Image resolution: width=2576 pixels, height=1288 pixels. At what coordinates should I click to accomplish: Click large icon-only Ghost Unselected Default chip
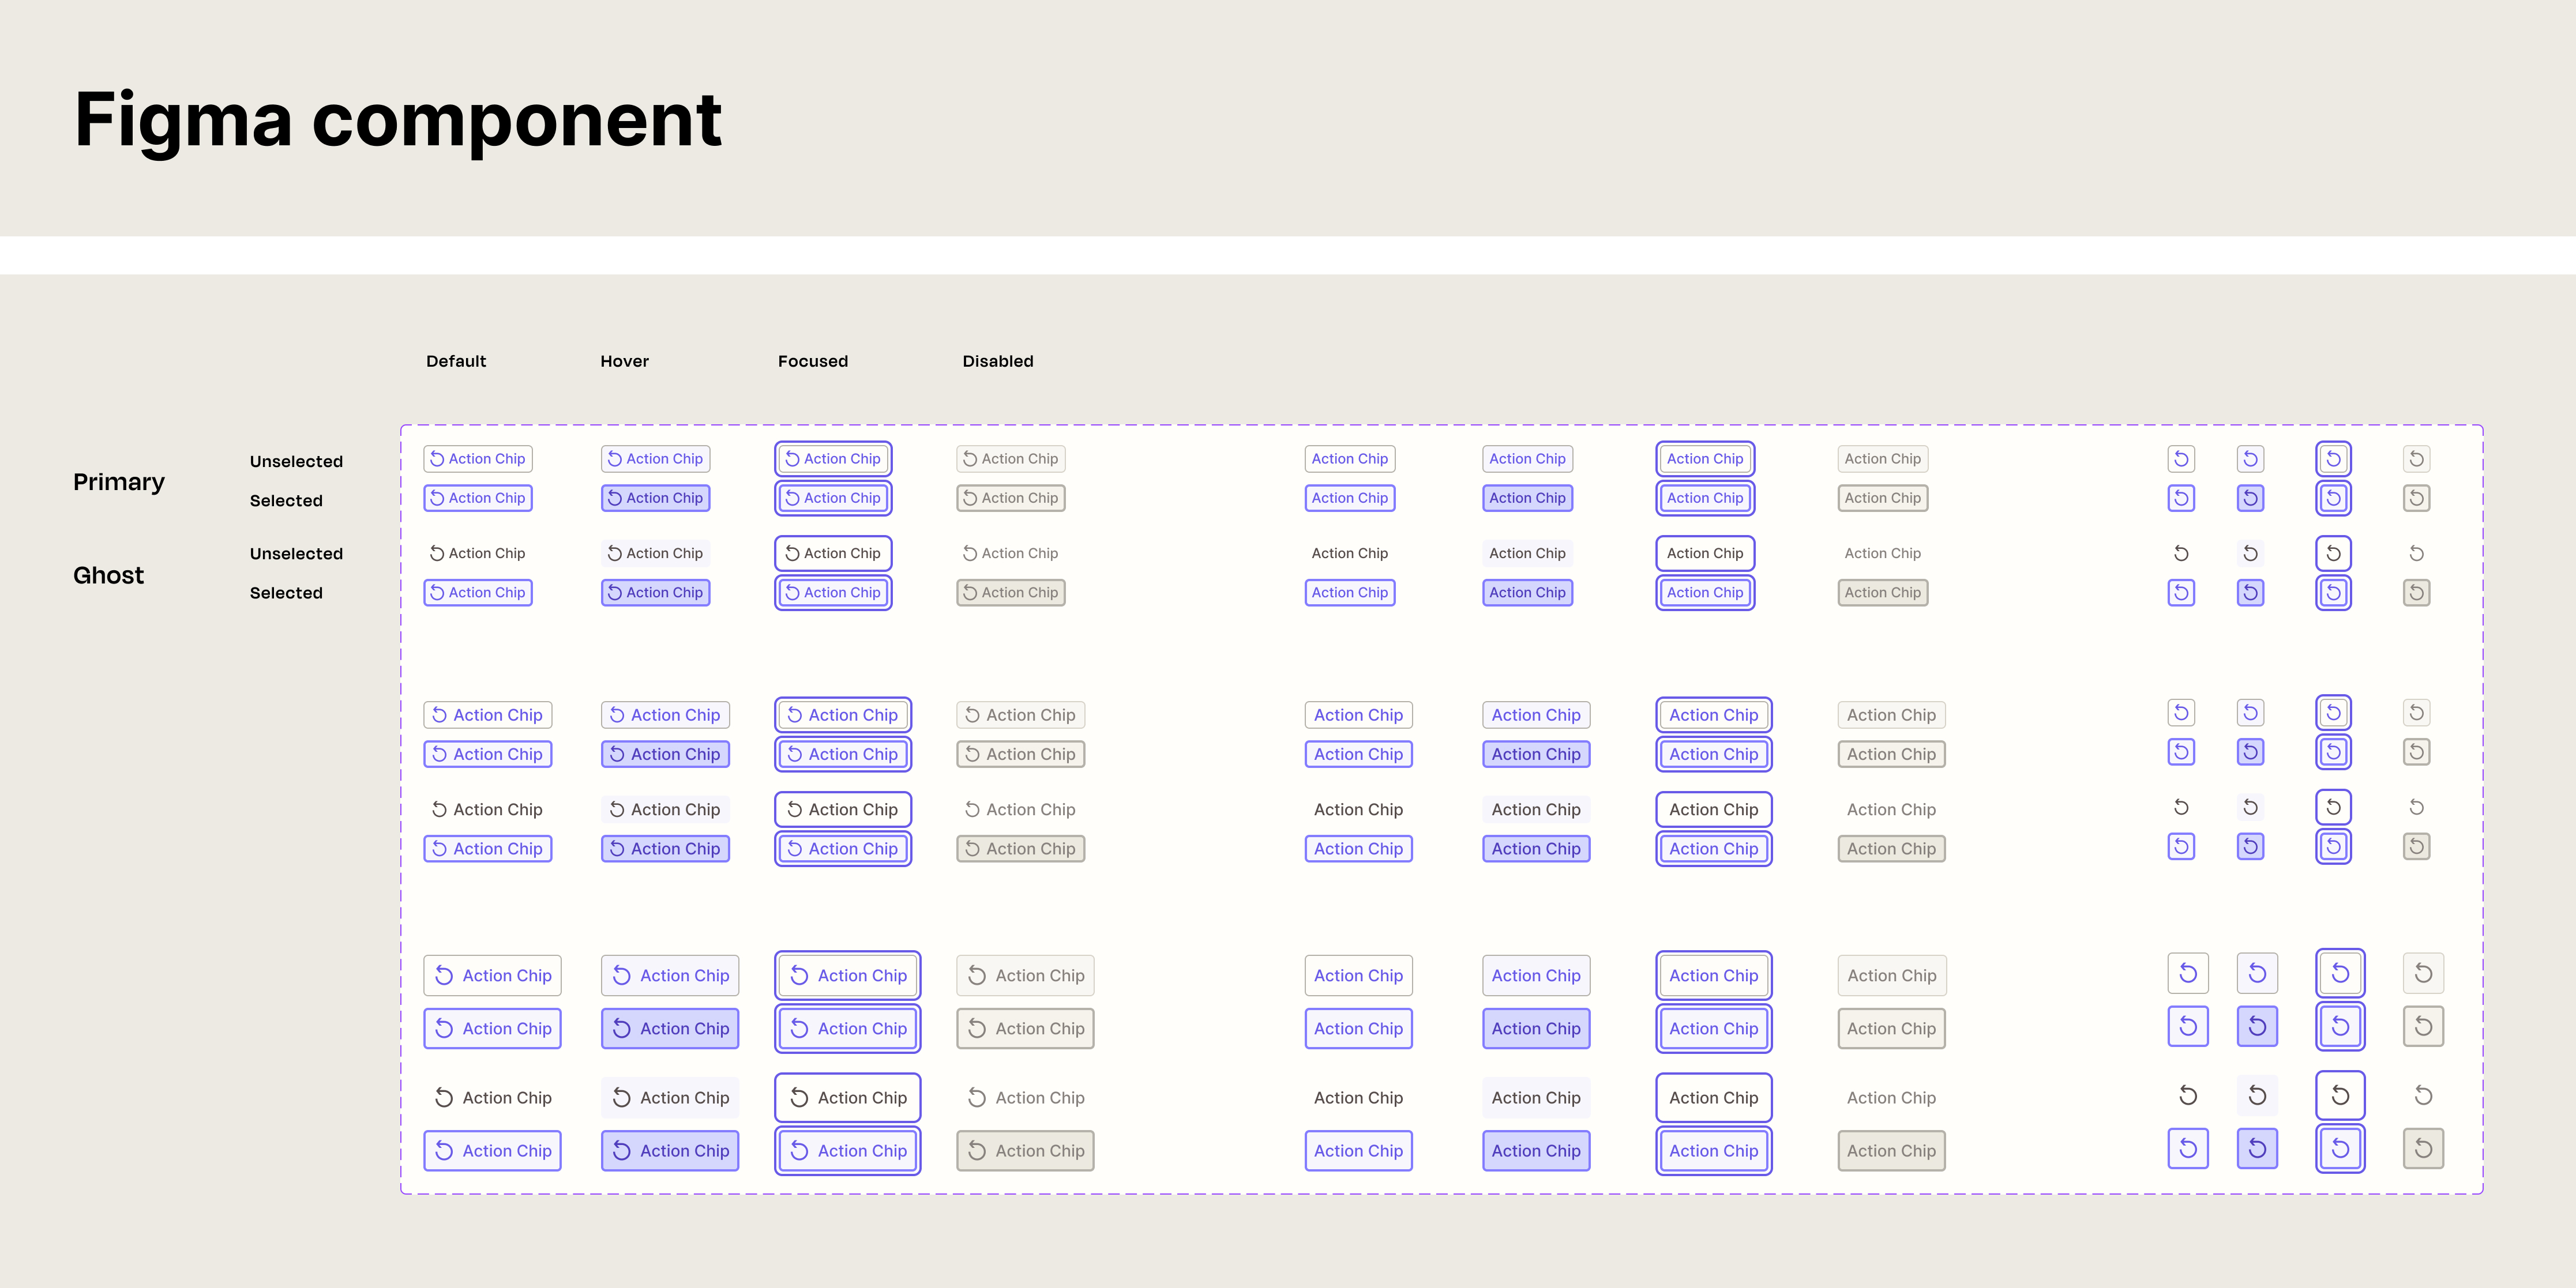tap(2188, 1095)
